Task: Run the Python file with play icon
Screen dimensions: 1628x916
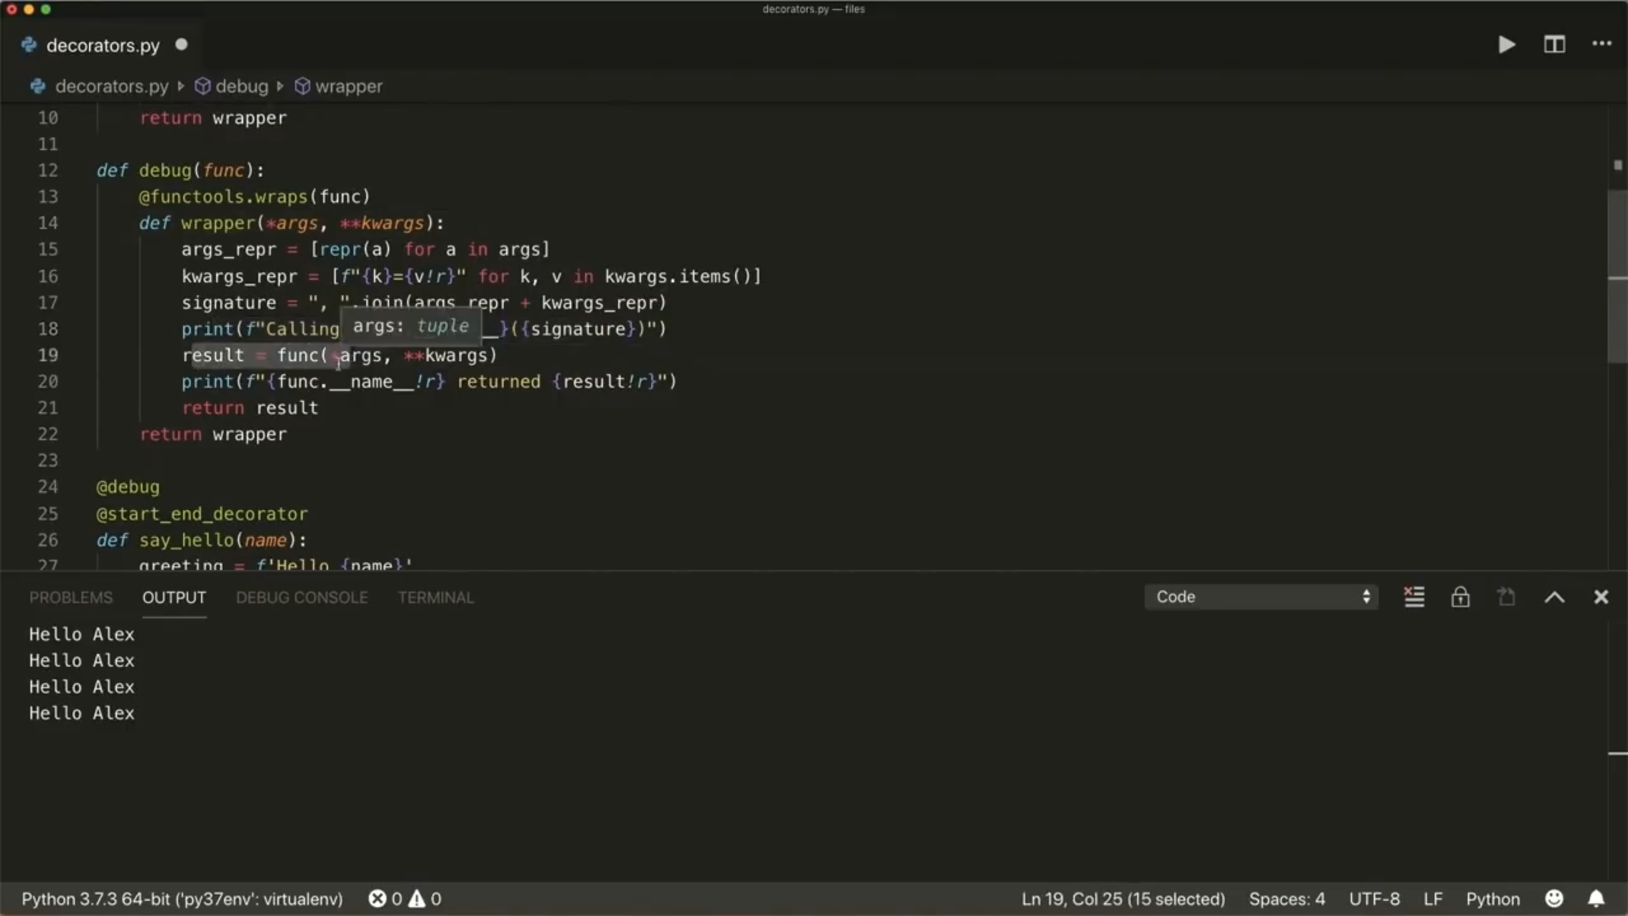Action: point(1507,45)
